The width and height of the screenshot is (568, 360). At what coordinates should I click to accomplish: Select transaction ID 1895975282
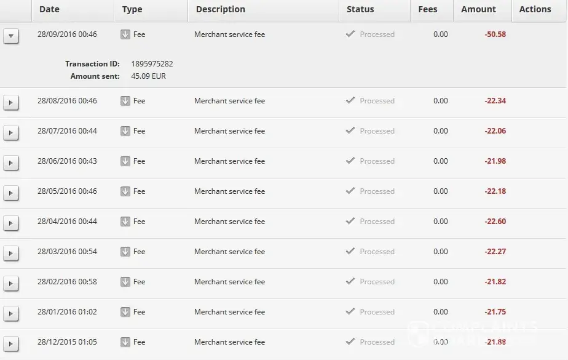click(x=152, y=63)
